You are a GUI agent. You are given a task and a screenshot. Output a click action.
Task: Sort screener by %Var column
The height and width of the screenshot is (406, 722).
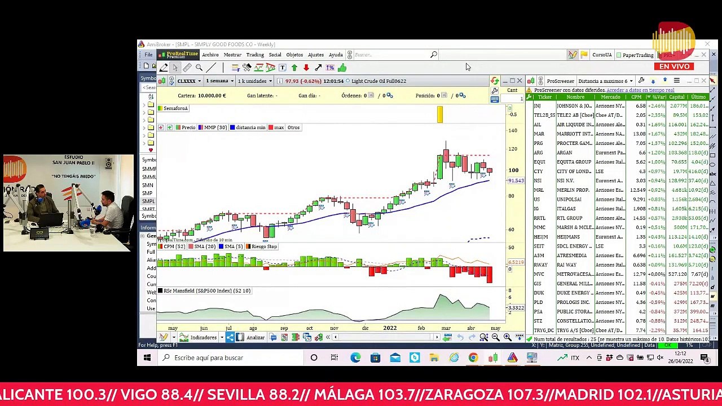coord(657,97)
